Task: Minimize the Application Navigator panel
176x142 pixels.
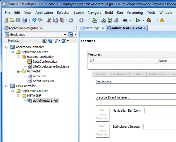Action: click(75, 28)
